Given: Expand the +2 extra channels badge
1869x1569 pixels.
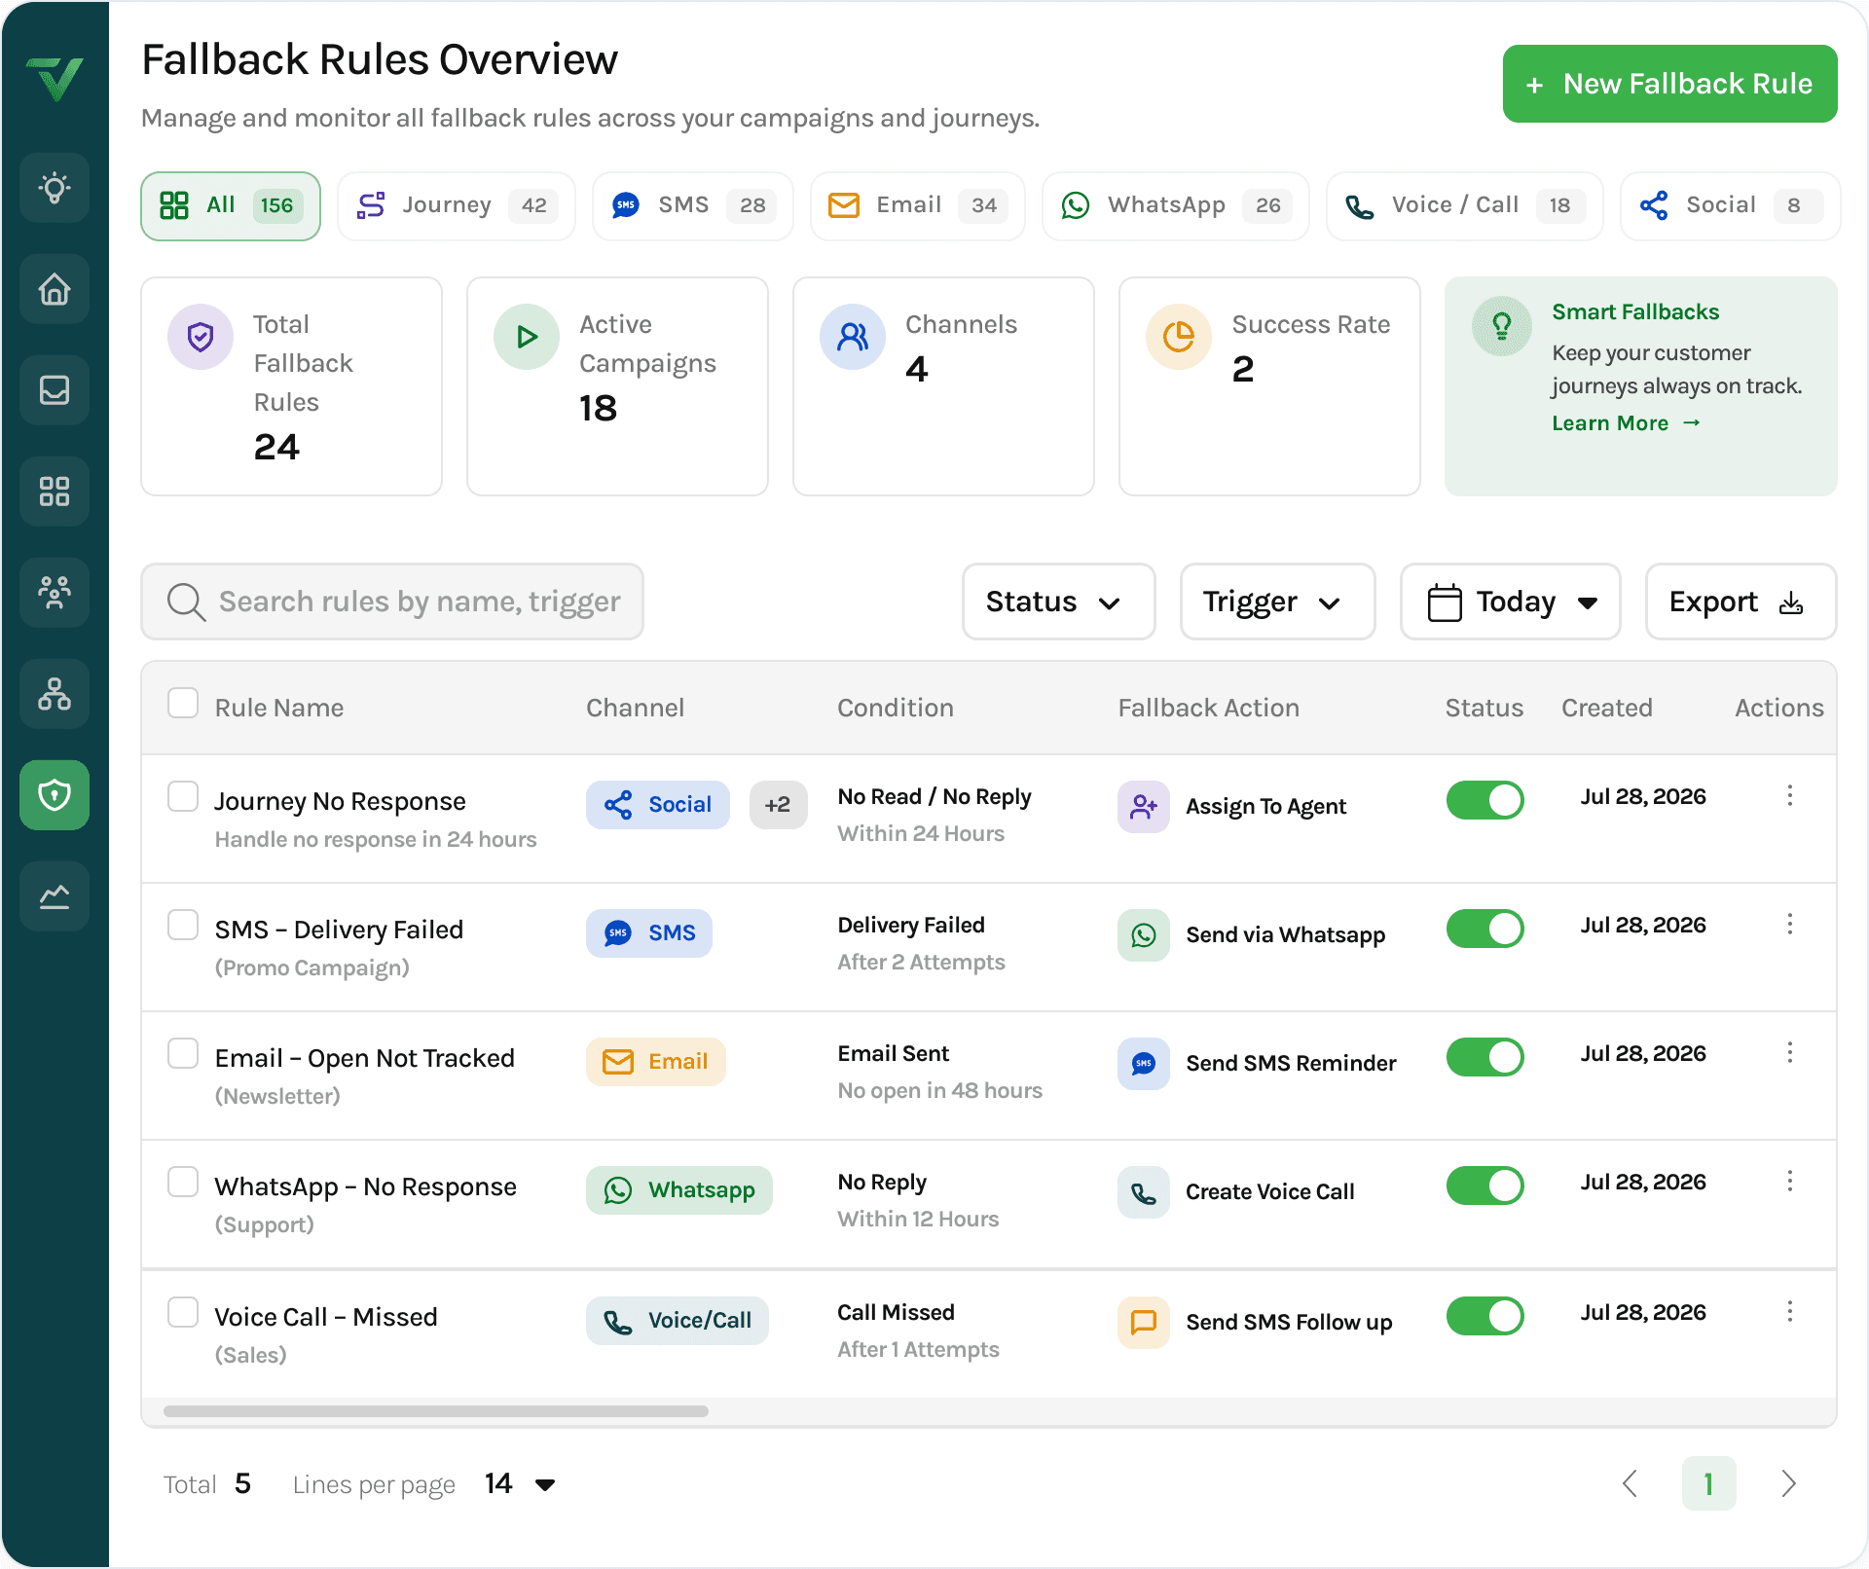Looking at the screenshot, I should pos(778,805).
